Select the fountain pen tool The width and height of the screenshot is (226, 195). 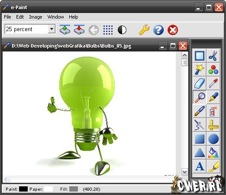[213, 97]
